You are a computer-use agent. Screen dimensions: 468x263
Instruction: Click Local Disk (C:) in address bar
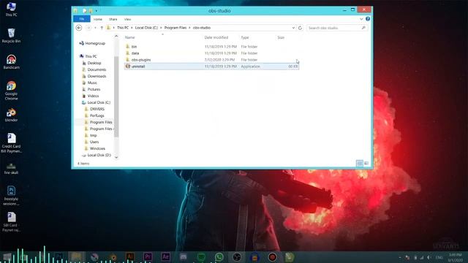coord(146,28)
